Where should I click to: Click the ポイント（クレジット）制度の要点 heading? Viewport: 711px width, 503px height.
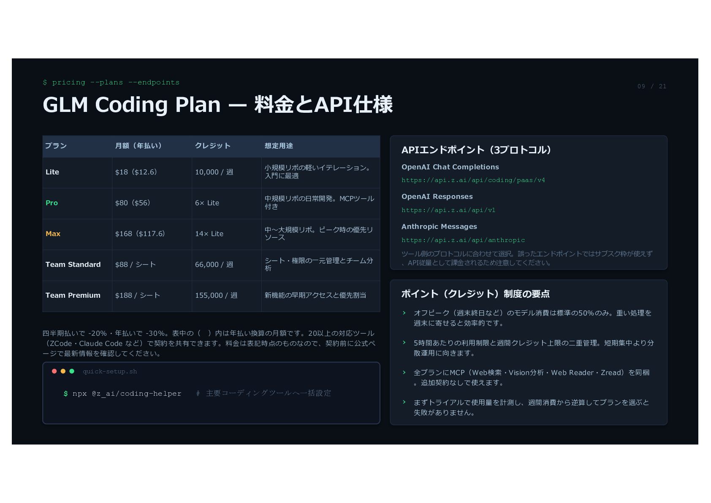tap(475, 294)
